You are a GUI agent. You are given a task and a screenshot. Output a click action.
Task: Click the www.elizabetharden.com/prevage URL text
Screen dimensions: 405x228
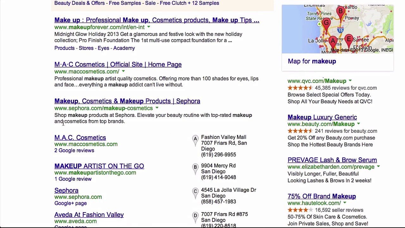click(x=331, y=167)
